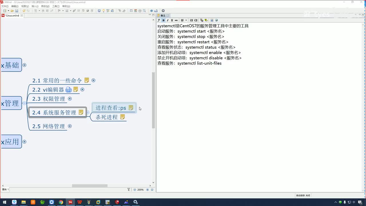
Task: Set notes text highlight background color
Action: point(206,20)
